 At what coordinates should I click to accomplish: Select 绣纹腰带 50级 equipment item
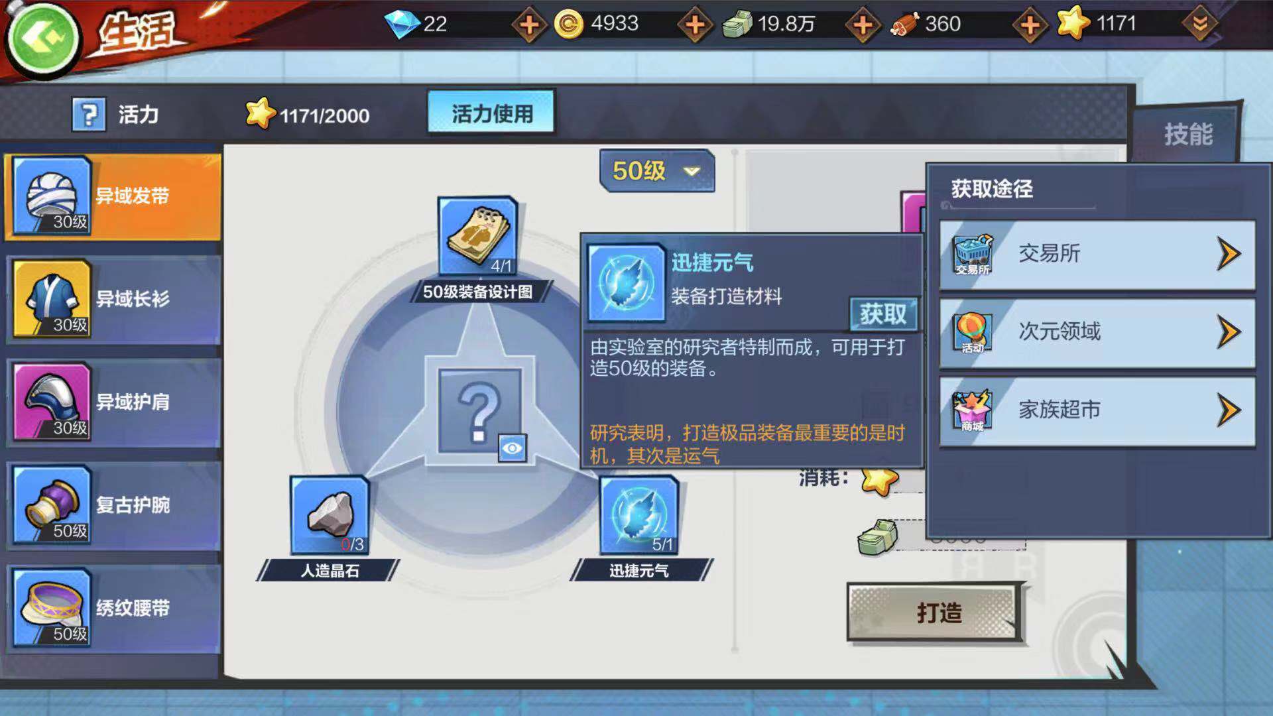113,609
